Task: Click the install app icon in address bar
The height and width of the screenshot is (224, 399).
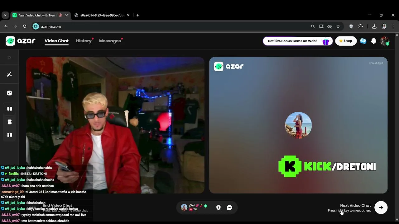Action: pos(321,26)
